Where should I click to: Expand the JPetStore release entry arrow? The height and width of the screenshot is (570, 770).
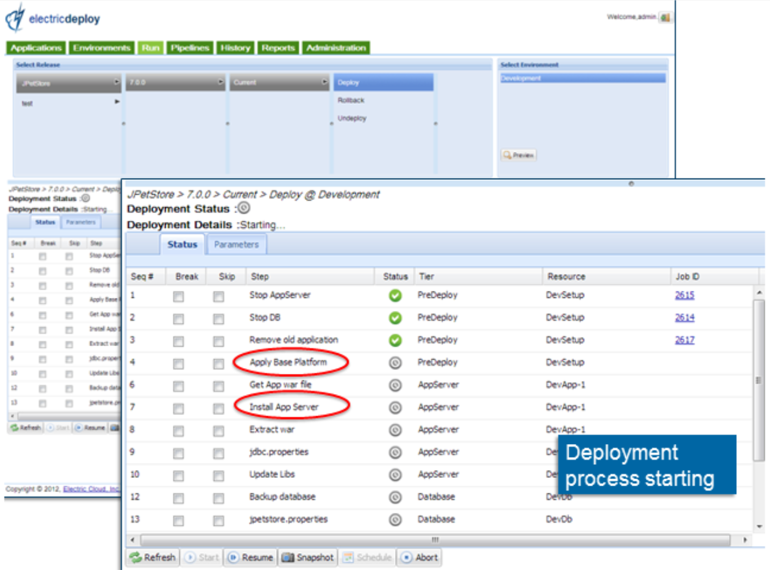click(116, 82)
